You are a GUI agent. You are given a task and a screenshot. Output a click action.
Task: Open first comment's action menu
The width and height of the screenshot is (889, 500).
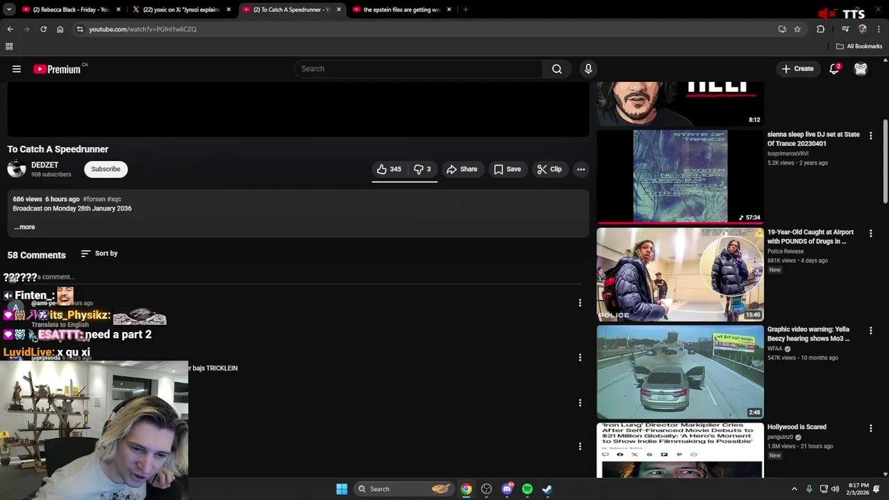point(580,303)
